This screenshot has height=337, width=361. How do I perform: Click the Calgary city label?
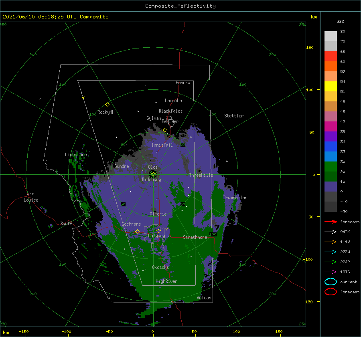156,236
